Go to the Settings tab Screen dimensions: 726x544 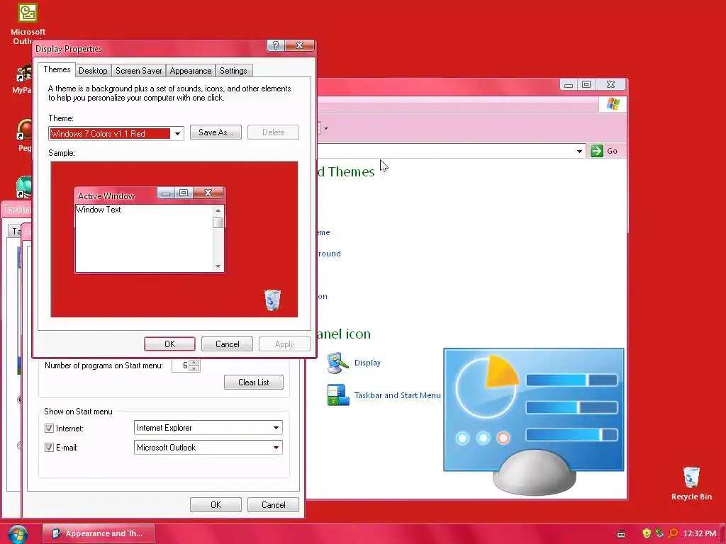click(233, 71)
